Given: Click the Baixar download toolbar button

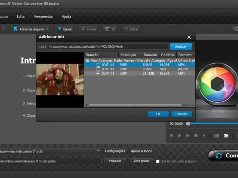Looking at the screenshot, I should pos(65,29).
